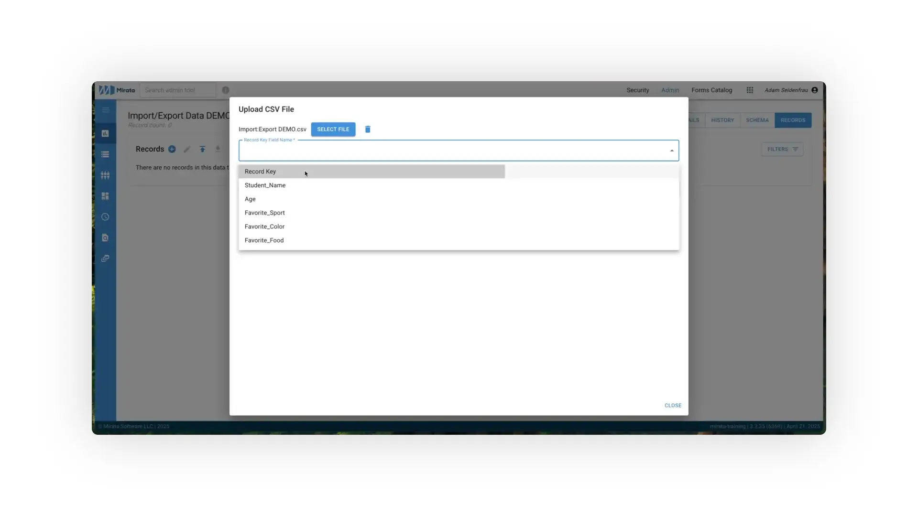The width and height of the screenshot is (918, 516).
Task: Open the apps grid icon near username
Action: 749,90
